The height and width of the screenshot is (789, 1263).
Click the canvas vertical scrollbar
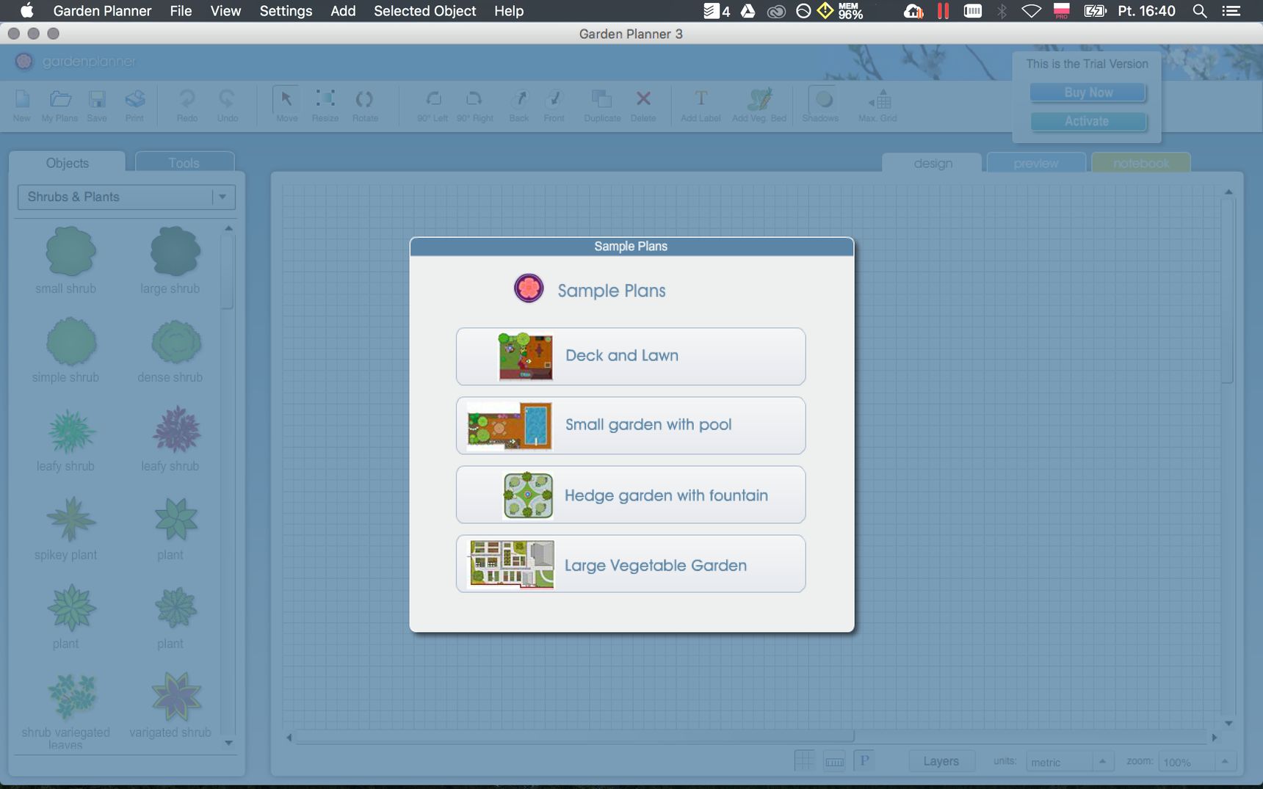[x=1228, y=290]
